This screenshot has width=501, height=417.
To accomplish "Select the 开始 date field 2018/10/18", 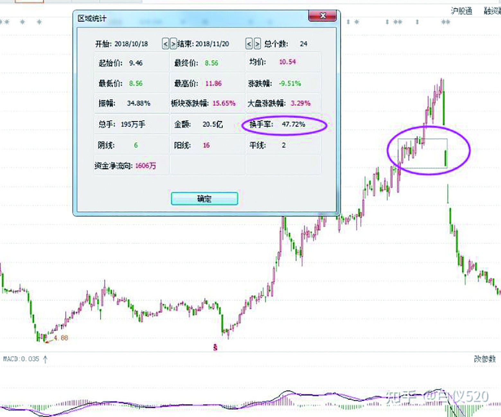I will pyautogui.click(x=132, y=44).
